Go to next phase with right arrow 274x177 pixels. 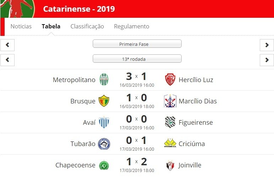[267, 45]
